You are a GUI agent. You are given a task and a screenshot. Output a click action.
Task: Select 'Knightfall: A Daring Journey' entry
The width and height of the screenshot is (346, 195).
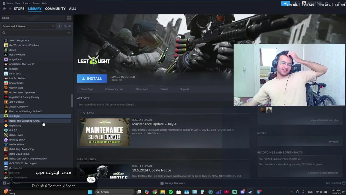click(36, 97)
